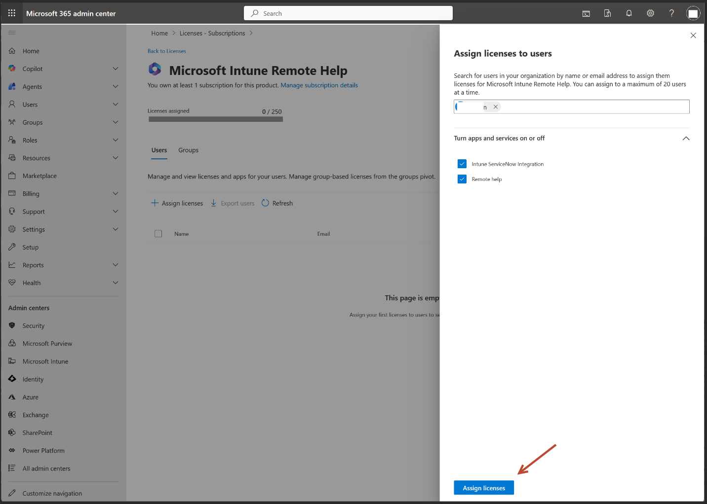
Task: Tick the select-all checkbox beside Name
Action: click(158, 234)
